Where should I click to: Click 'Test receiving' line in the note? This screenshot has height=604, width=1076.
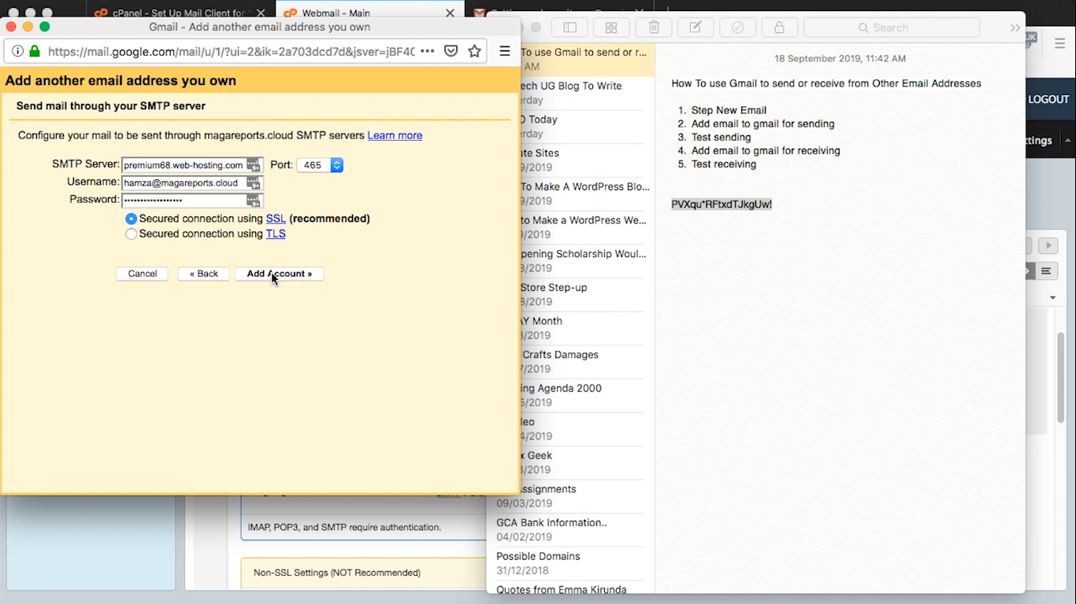(723, 164)
